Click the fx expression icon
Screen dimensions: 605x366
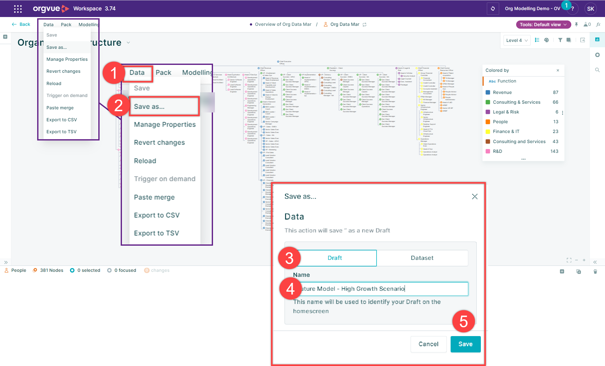tap(598, 24)
